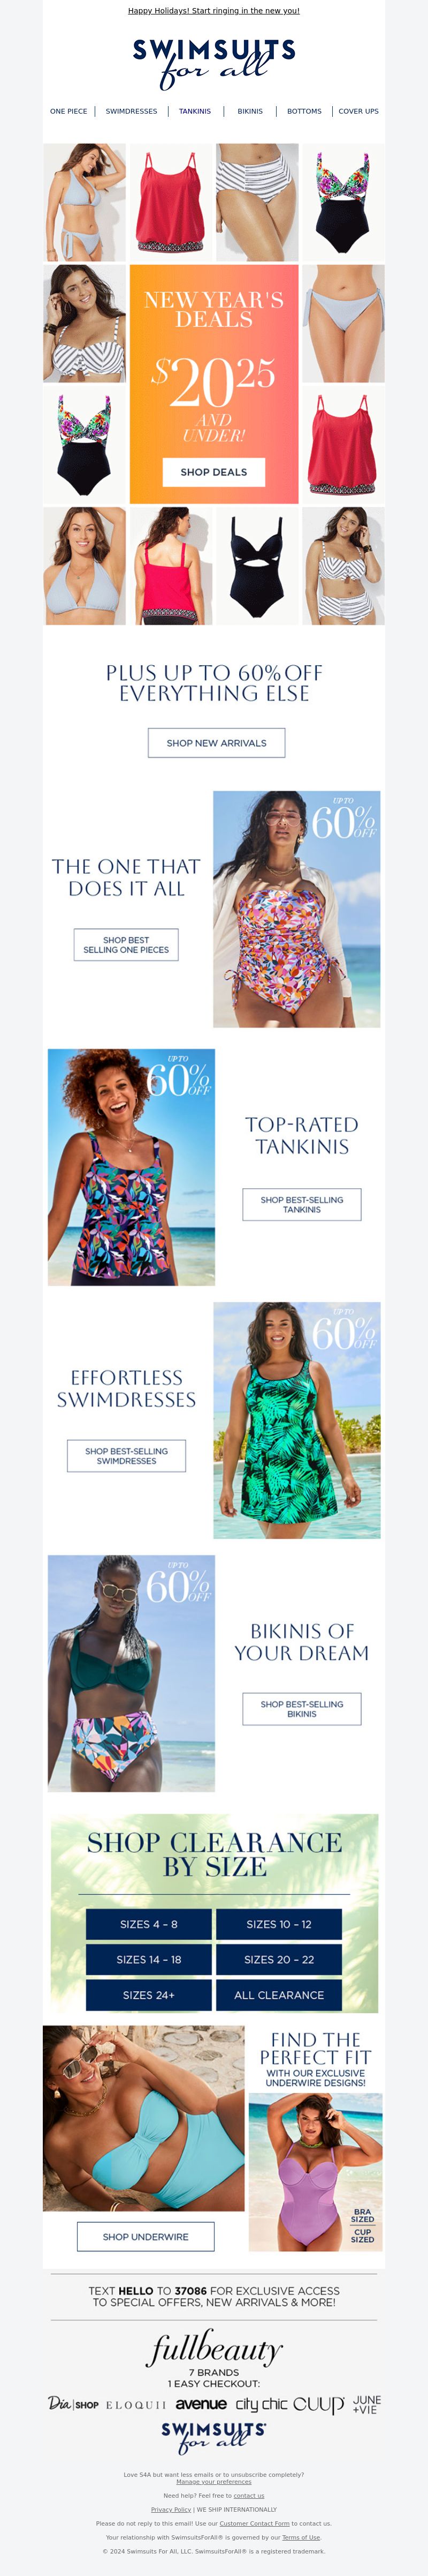Open Shop Best-Selling Bikinis button
This screenshot has height=2576, width=428.
coord(301,1709)
